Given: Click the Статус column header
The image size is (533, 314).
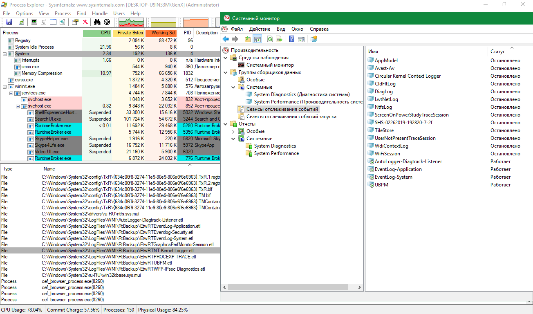Looking at the screenshot, I should coord(498,52).
